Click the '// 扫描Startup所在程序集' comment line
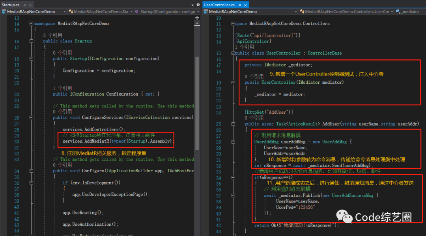This screenshot has width=426, height=236. [109, 135]
